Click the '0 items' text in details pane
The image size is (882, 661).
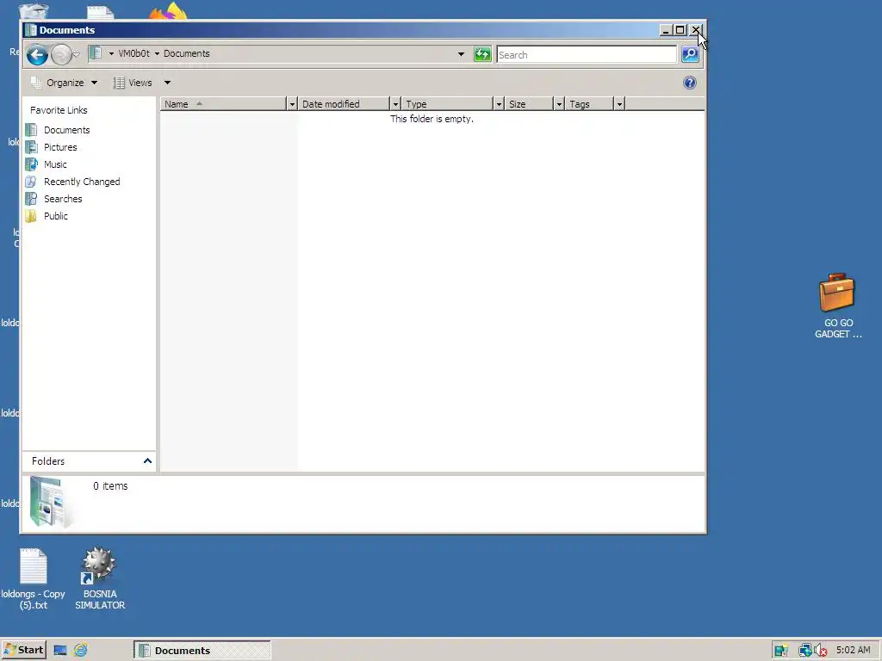point(110,486)
